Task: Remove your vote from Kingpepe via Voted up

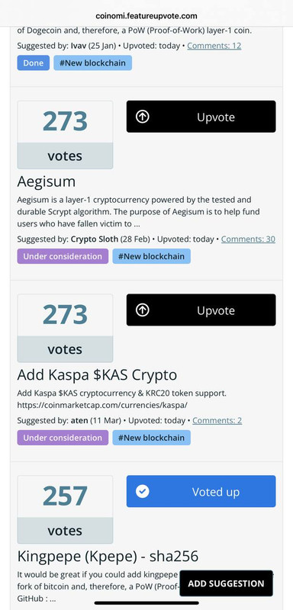Action: pyautogui.click(x=201, y=491)
